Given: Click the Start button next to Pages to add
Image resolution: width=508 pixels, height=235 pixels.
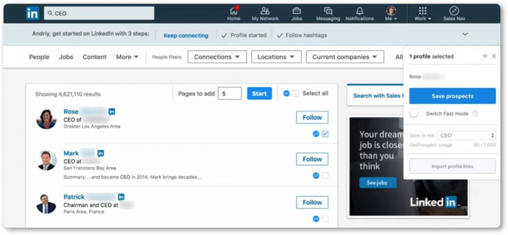Looking at the screenshot, I should pyautogui.click(x=259, y=94).
